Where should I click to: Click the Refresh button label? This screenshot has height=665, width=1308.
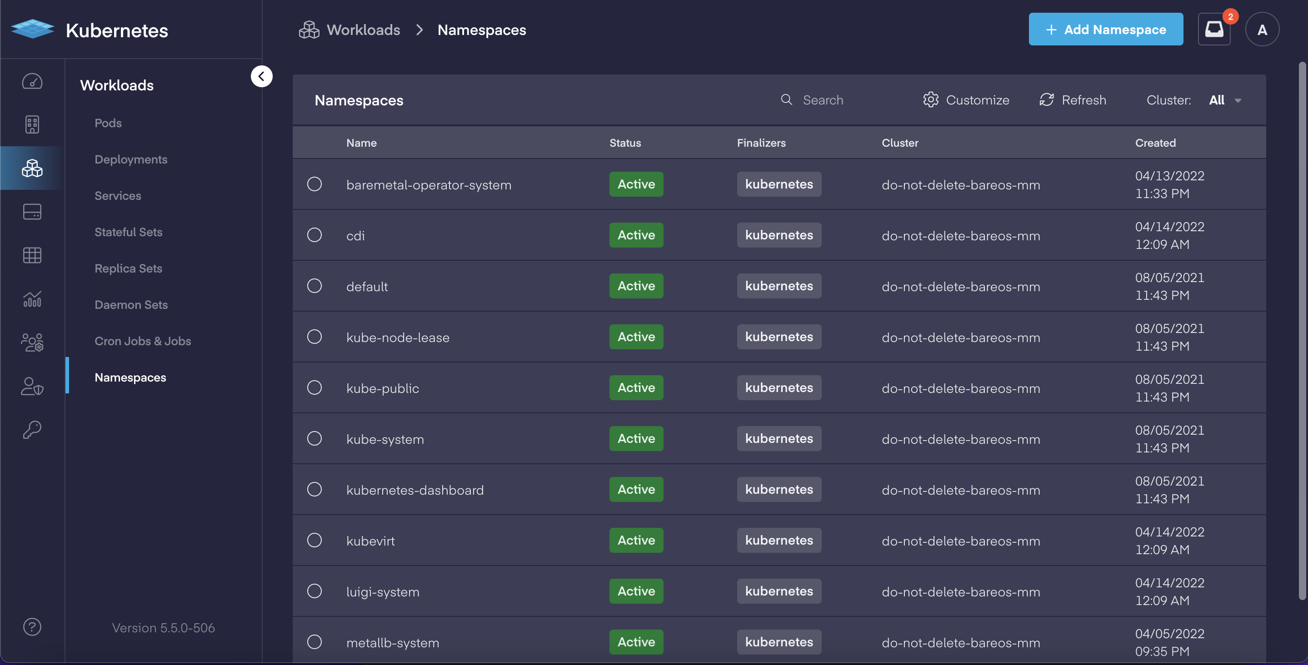[x=1083, y=100]
